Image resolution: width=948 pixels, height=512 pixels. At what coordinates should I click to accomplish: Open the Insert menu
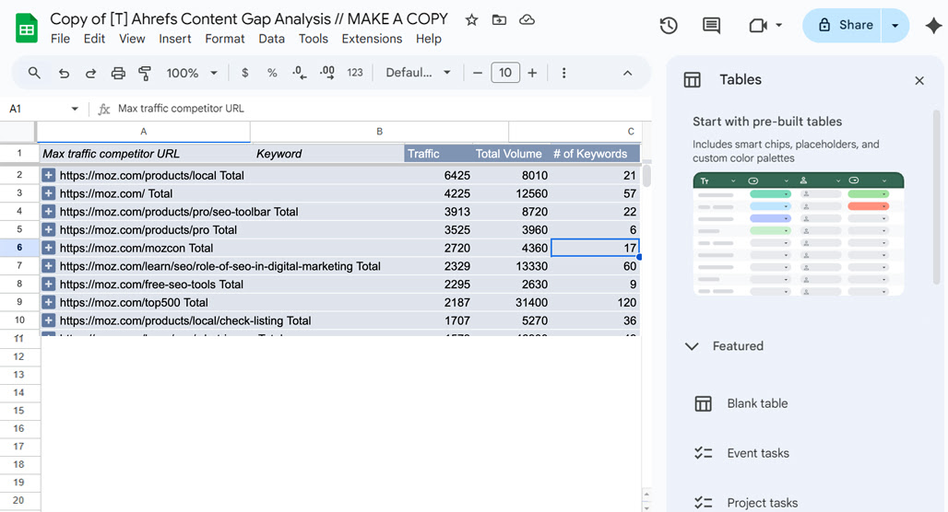174,39
